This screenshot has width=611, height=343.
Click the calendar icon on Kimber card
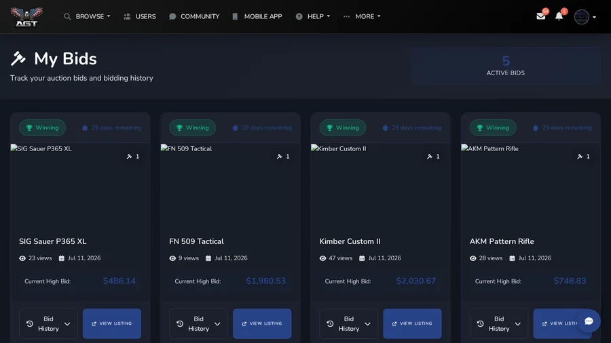click(362, 258)
